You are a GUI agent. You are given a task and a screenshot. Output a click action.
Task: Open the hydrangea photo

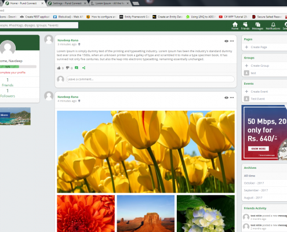coord(206,213)
